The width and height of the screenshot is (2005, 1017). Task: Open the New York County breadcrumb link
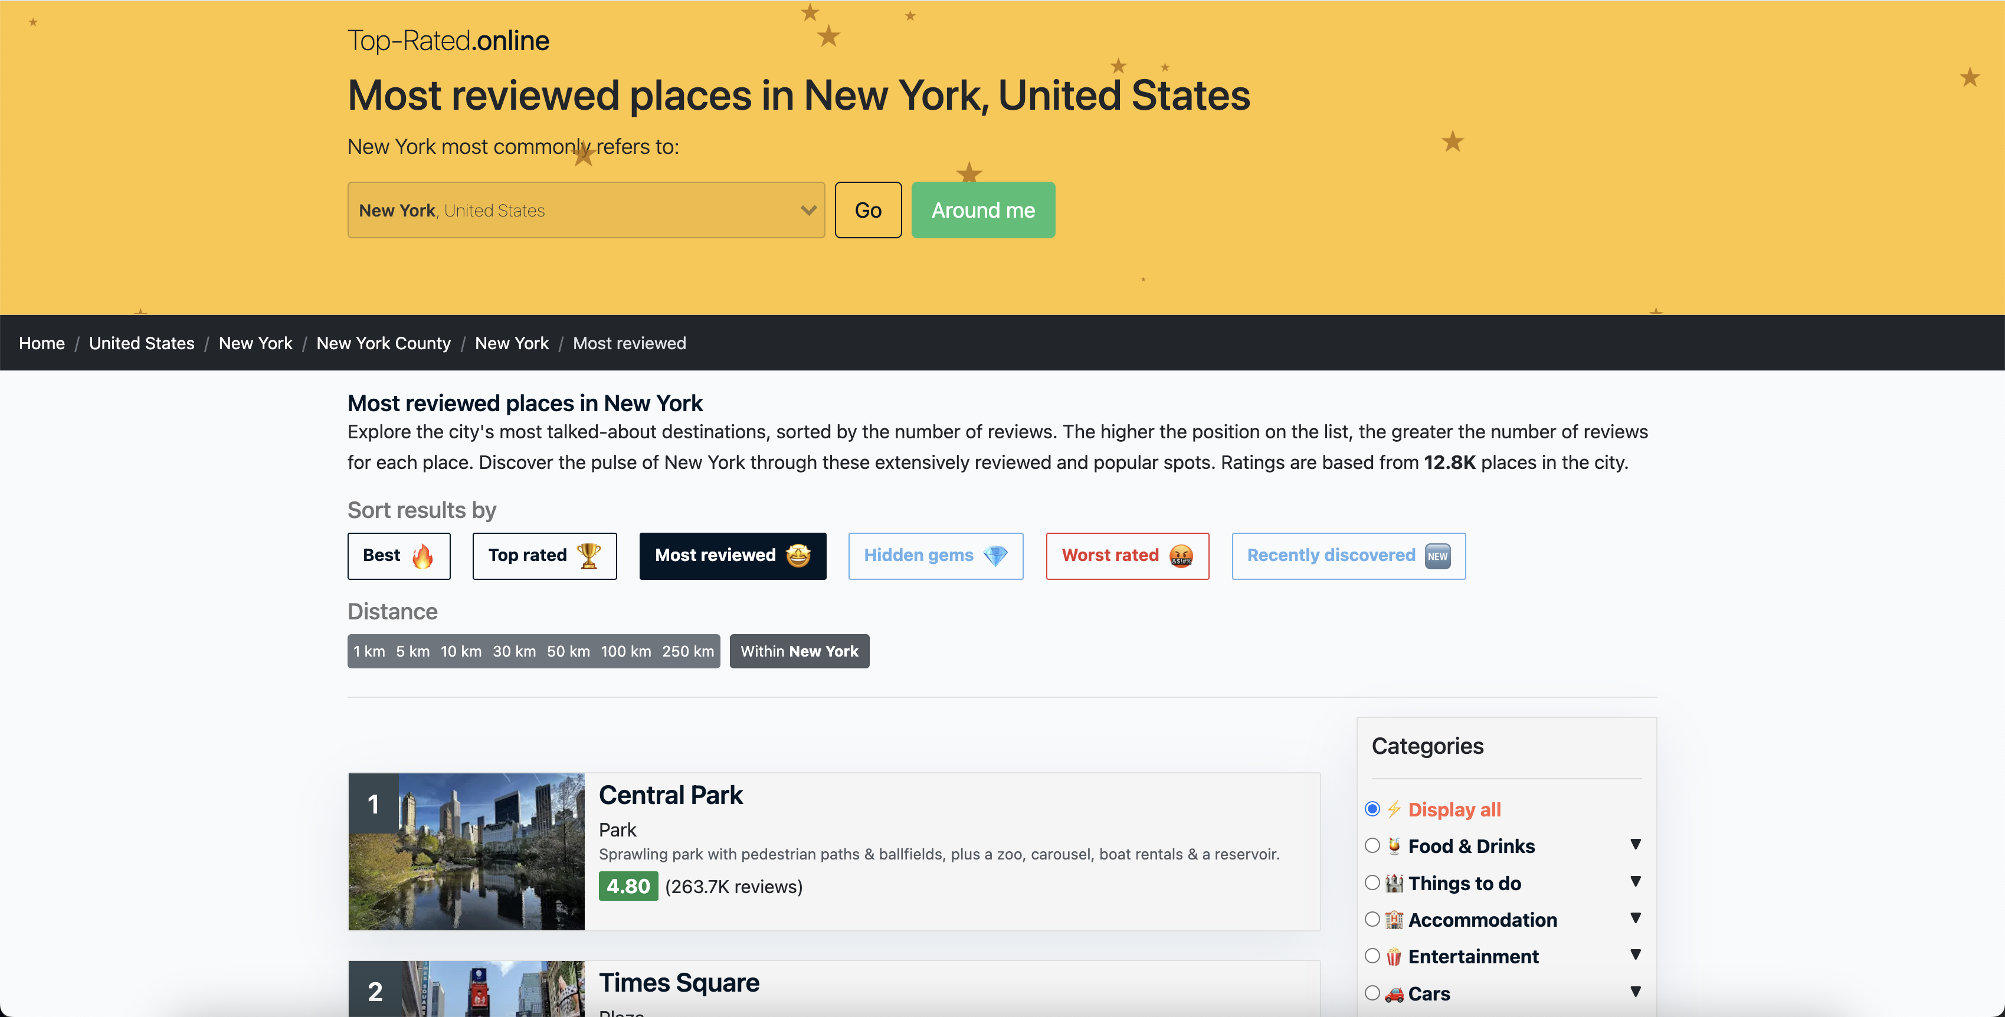(x=383, y=343)
